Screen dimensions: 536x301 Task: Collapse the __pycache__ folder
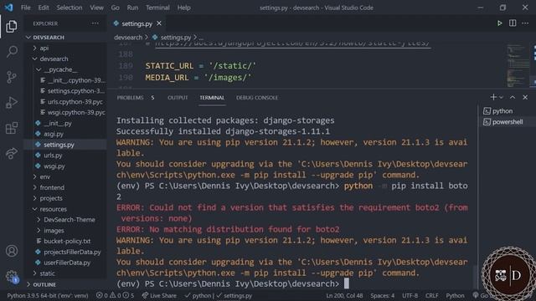(x=60, y=69)
